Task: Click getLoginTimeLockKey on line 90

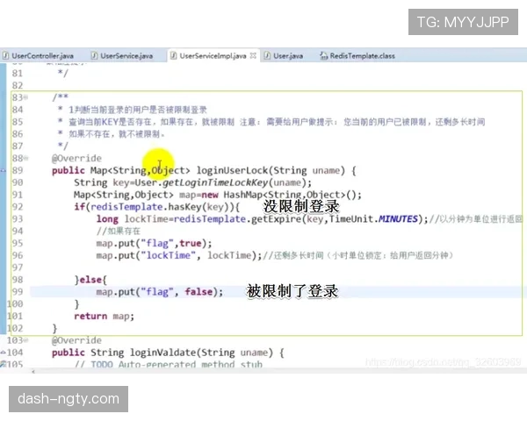Action: tap(215, 182)
